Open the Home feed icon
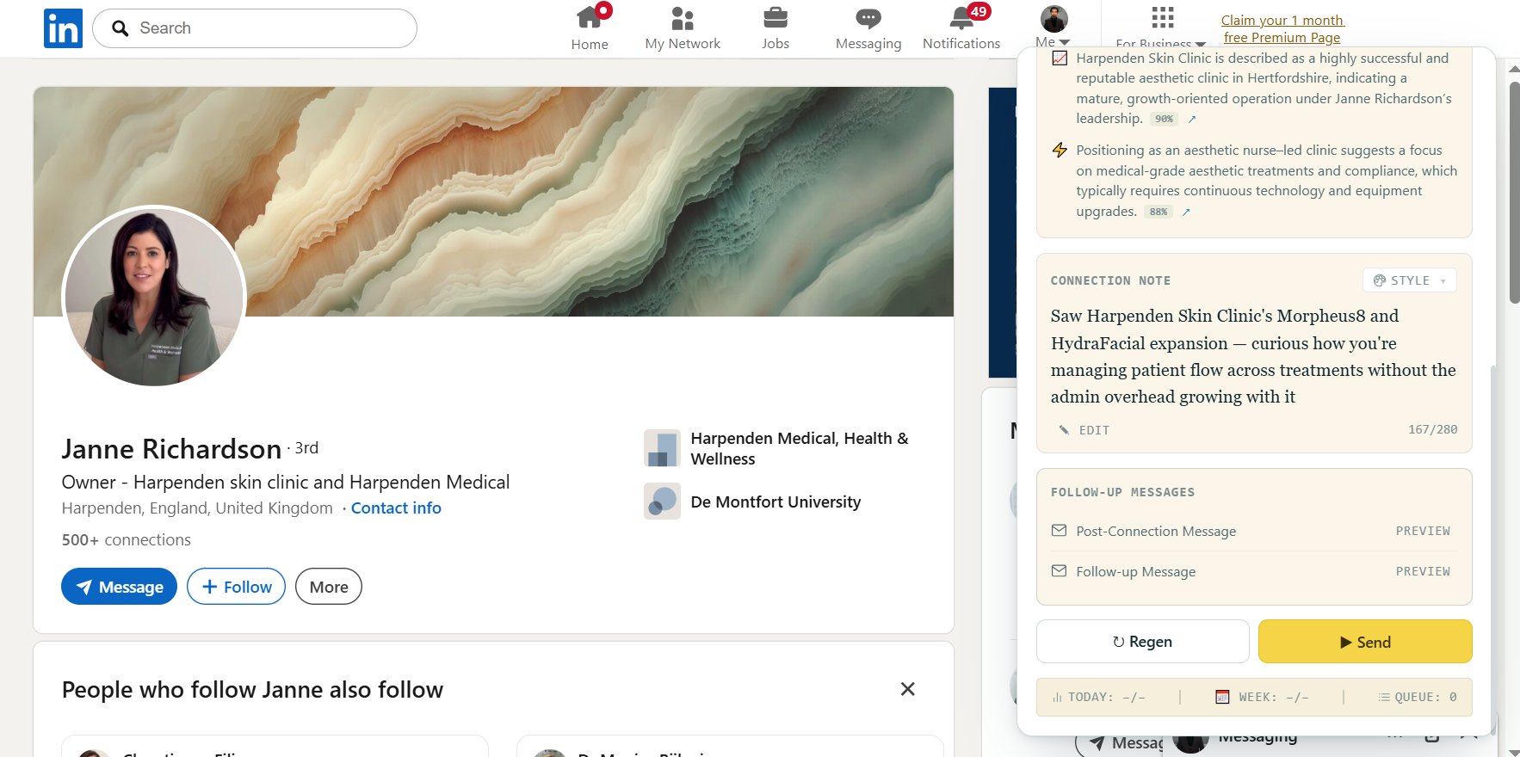This screenshot has height=757, width=1520. pos(590,17)
